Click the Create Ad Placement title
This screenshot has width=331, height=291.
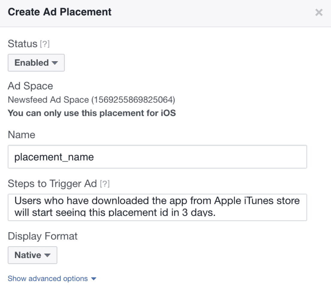[x=60, y=12]
